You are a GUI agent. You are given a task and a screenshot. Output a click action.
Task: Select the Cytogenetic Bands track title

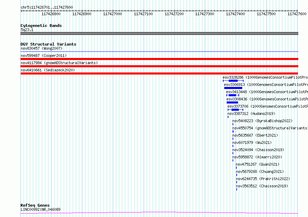[x=41, y=26]
